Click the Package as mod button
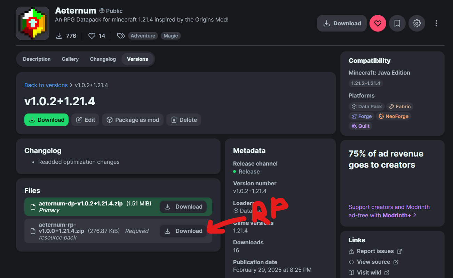The width and height of the screenshot is (453, 278). (133, 120)
